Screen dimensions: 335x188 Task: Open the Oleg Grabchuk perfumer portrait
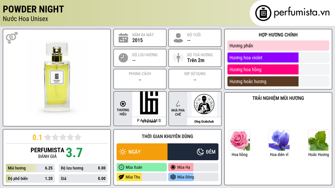pos(204,104)
